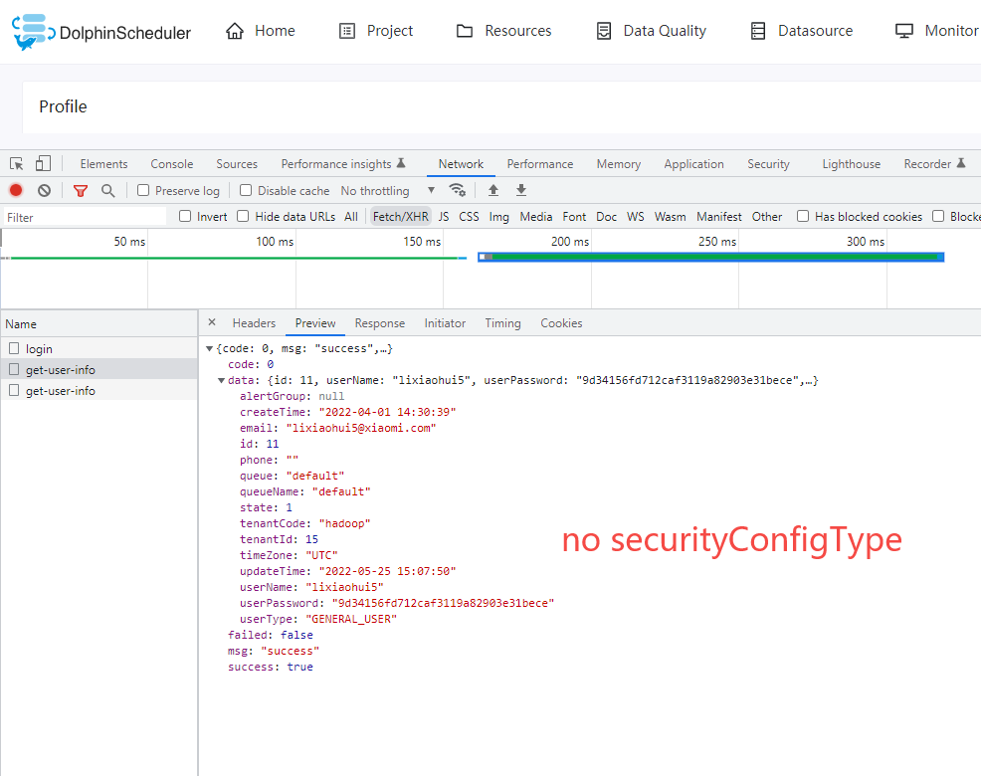Check the Invert filter checkbox
The image size is (981, 776).
185,216
